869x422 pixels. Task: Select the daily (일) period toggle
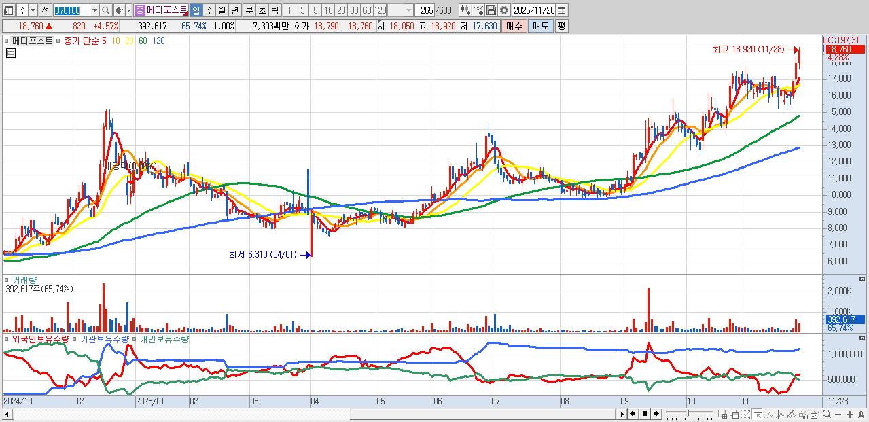pyautogui.click(x=196, y=10)
